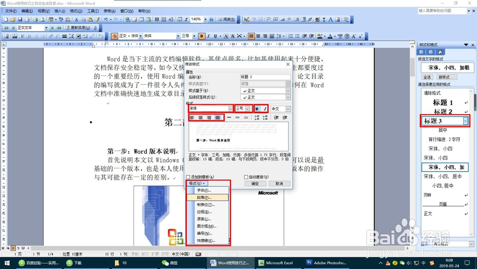Click the home icon in styles pane
Viewport: 477px width, 269px height.
(440, 52)
